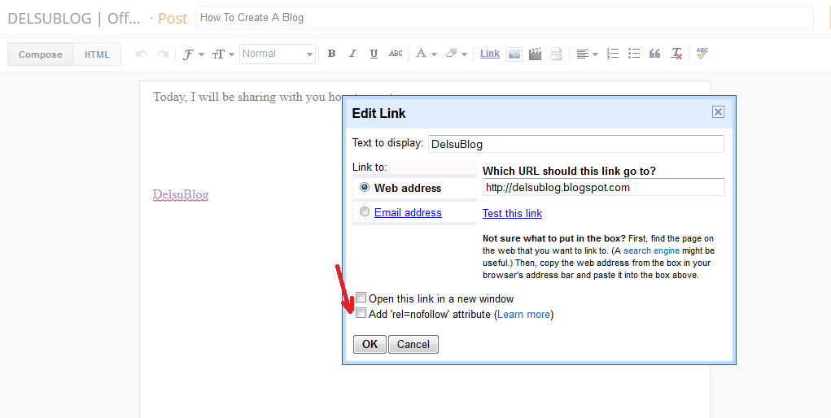Switch to the HTML editor tab

click(x=97, y=54)
